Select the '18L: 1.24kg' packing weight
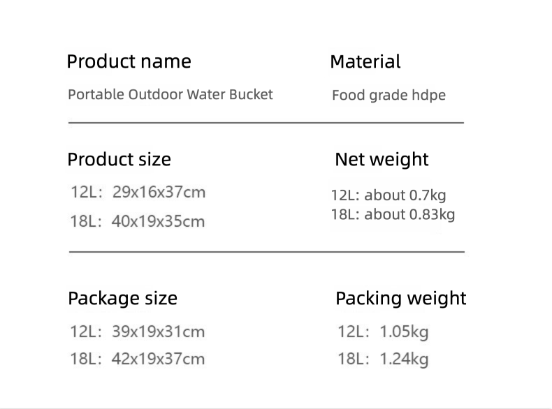 [x=383, y=359]
